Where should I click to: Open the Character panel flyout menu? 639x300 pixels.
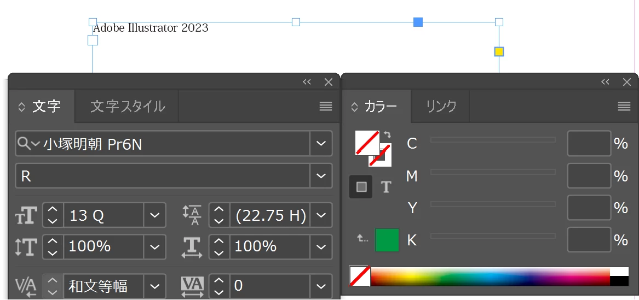pos(326,107)
